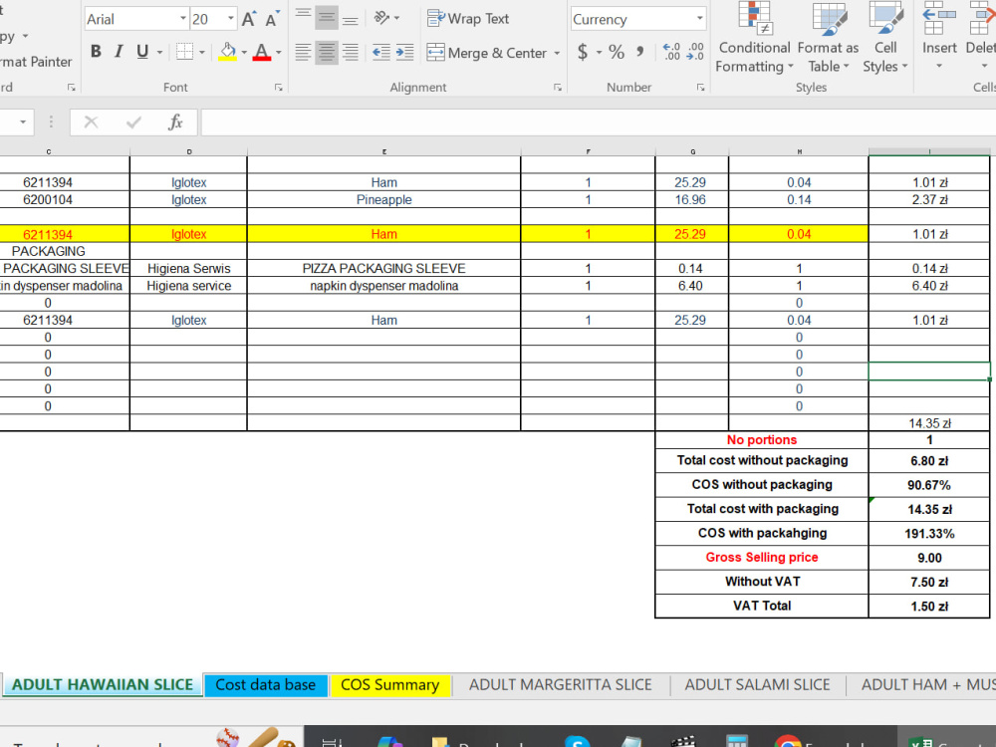The width and height of the screenshot is (996, 747).
Task: Open Conditional Formatting menu
Action: 754,38
